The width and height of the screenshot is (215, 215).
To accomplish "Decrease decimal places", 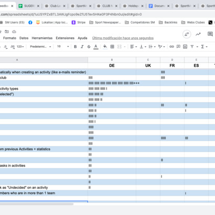I will point(6,47).
